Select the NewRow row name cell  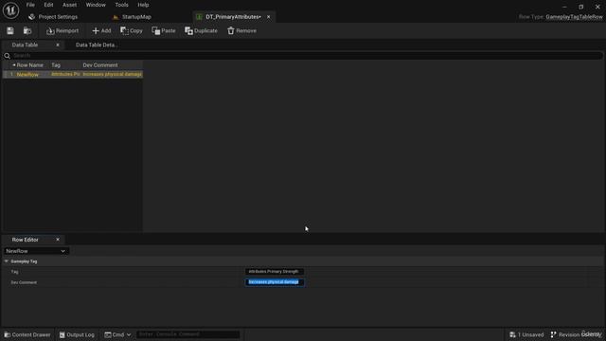[x=27, y=74]
